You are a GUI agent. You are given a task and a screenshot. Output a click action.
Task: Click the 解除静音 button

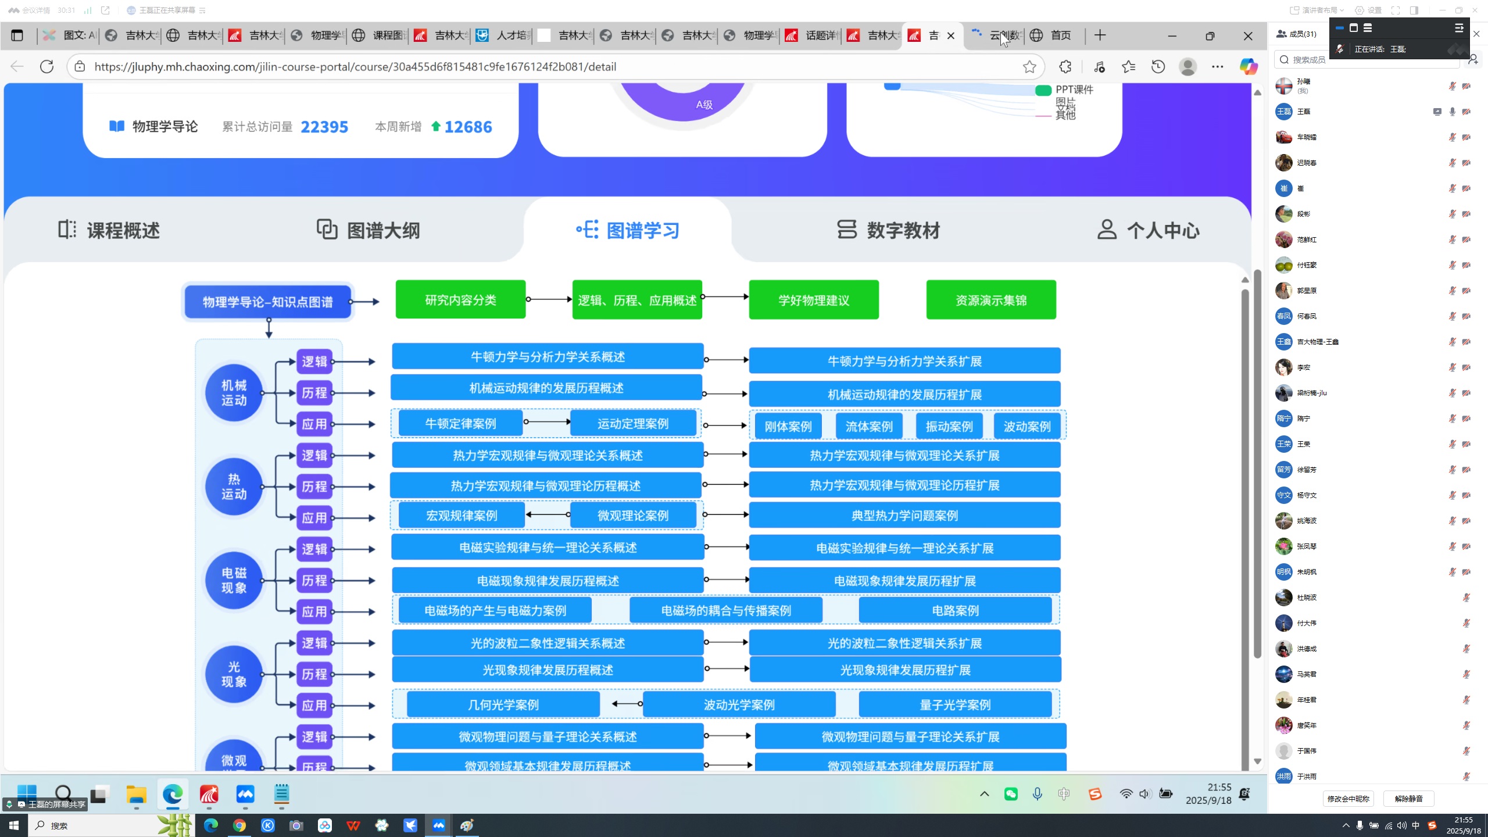(1408, 799)
